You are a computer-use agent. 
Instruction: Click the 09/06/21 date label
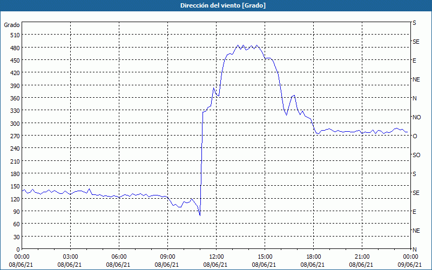coord(410,265)
